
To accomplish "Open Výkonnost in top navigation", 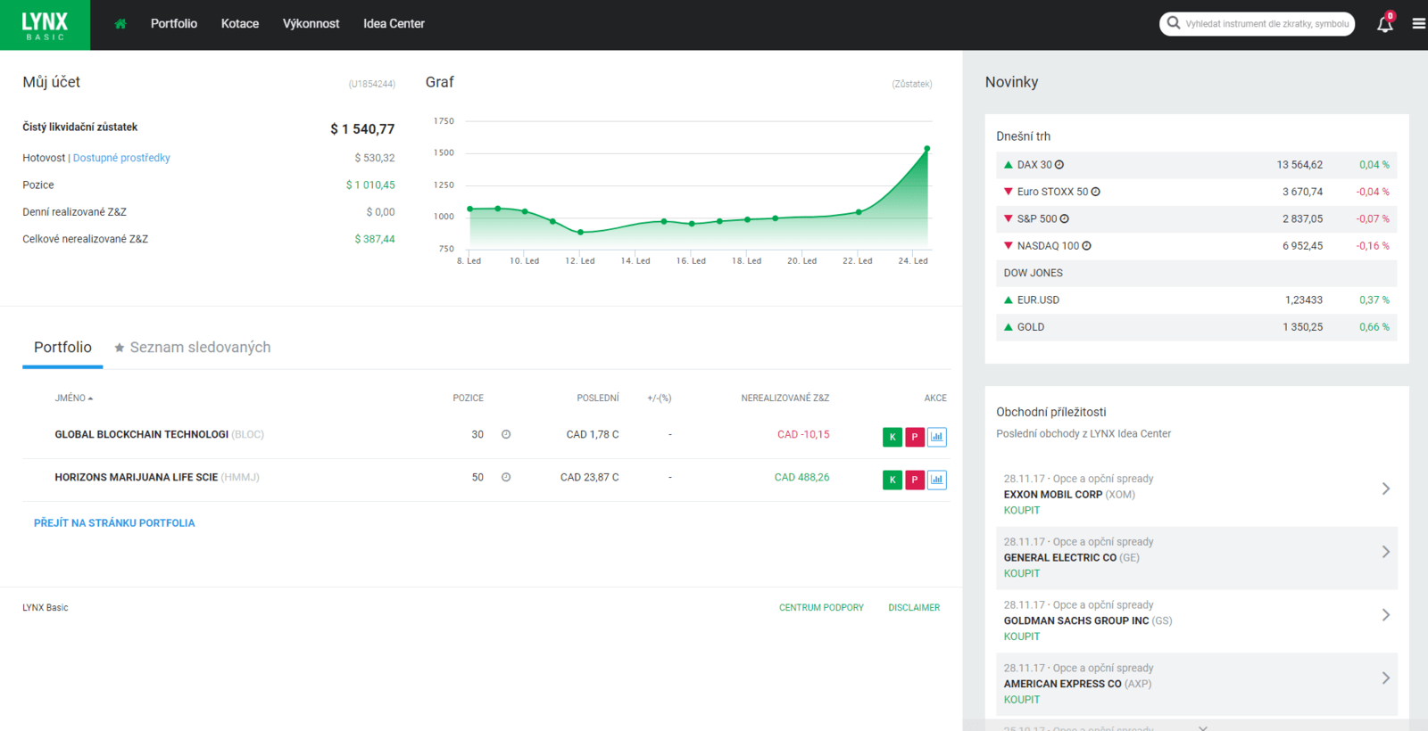I will pyautogui.click(x=311, y=24).
